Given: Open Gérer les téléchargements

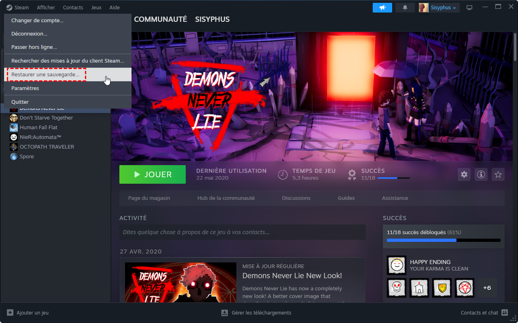Looking at the screenshot, I should 256,313.
